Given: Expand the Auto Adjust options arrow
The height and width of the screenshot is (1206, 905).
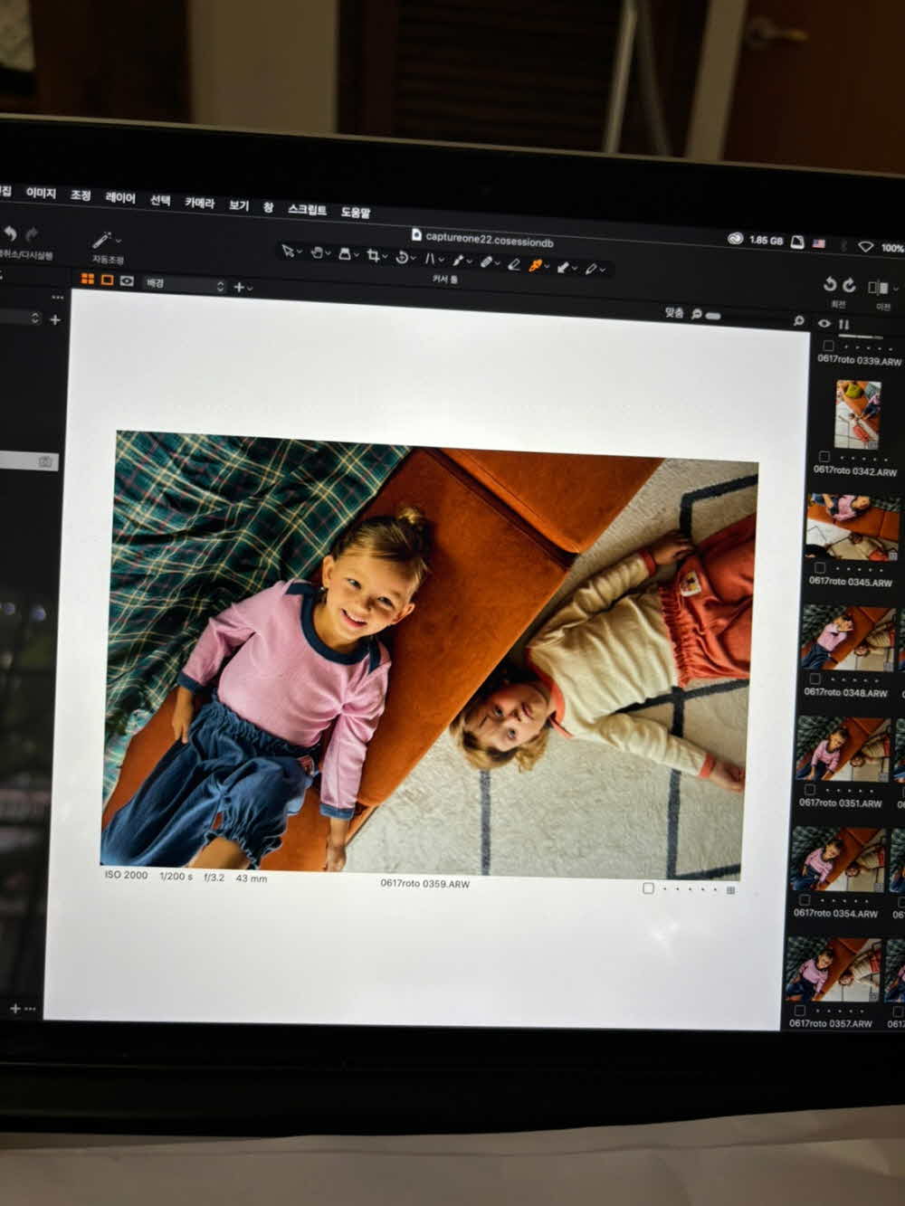Looking at the screenshot, I should click(119, 241).
